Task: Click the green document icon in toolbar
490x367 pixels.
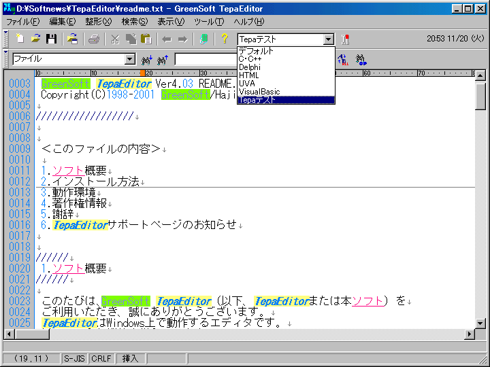Action: [x=203, y=39]
